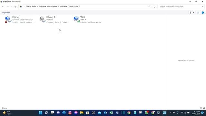
Task: Click the back navigation arrow
Action: [x=3, y=7]
